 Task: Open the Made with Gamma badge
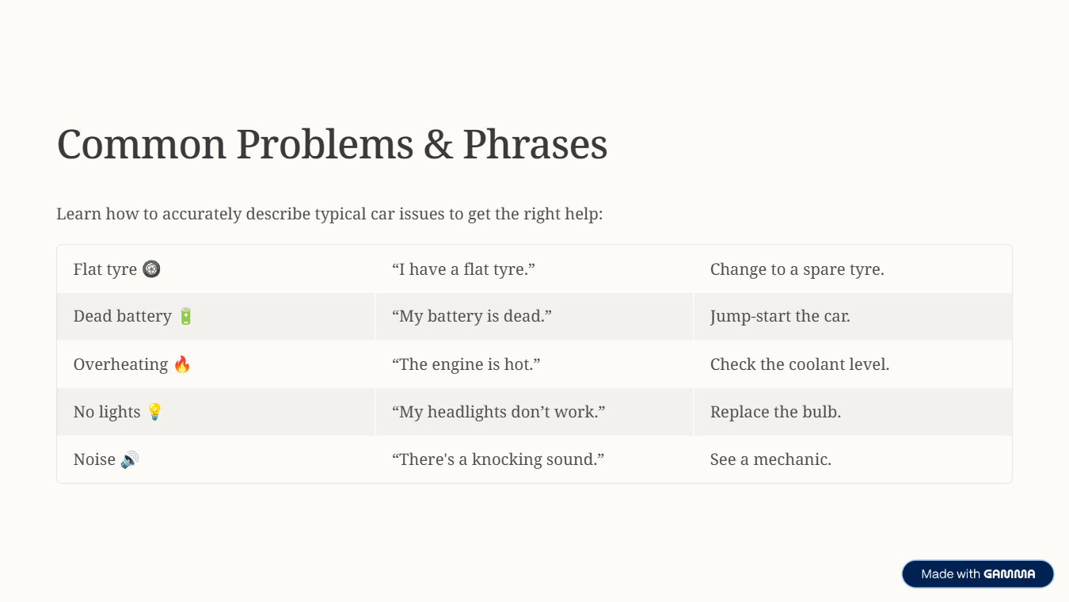point(977,573)
